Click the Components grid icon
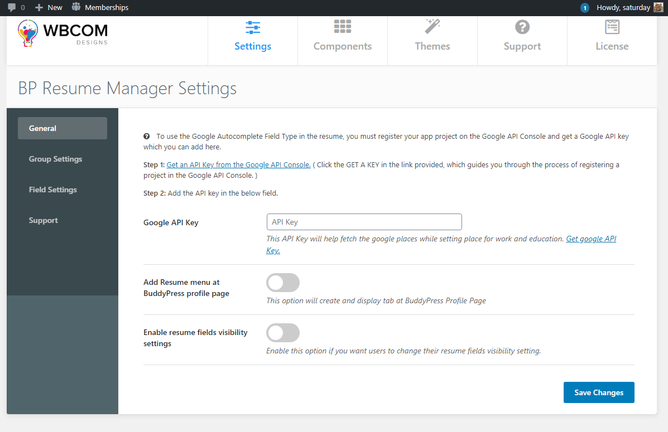This screenshot has width=668, height=432. pyautogui.click(x=343, y=26)
